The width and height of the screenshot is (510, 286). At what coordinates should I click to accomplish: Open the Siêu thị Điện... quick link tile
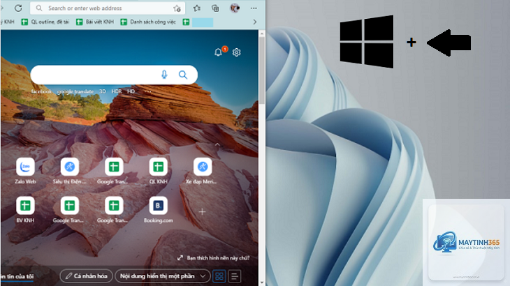(x=70, y=171)
